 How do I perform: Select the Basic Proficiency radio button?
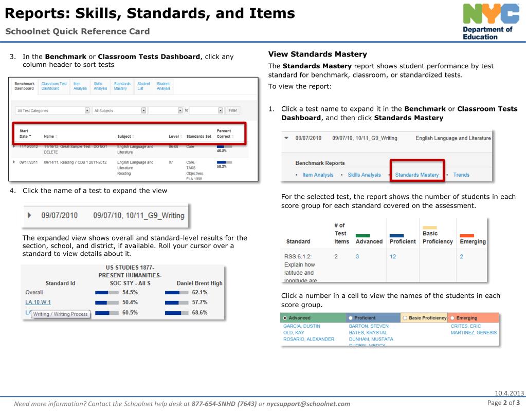[x=405, y=318]
